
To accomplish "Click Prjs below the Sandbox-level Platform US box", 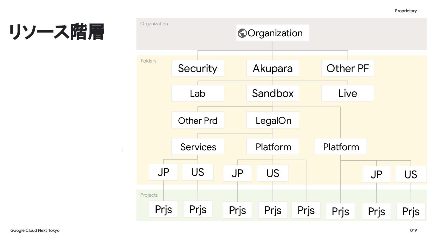I will tap(411, 212).
